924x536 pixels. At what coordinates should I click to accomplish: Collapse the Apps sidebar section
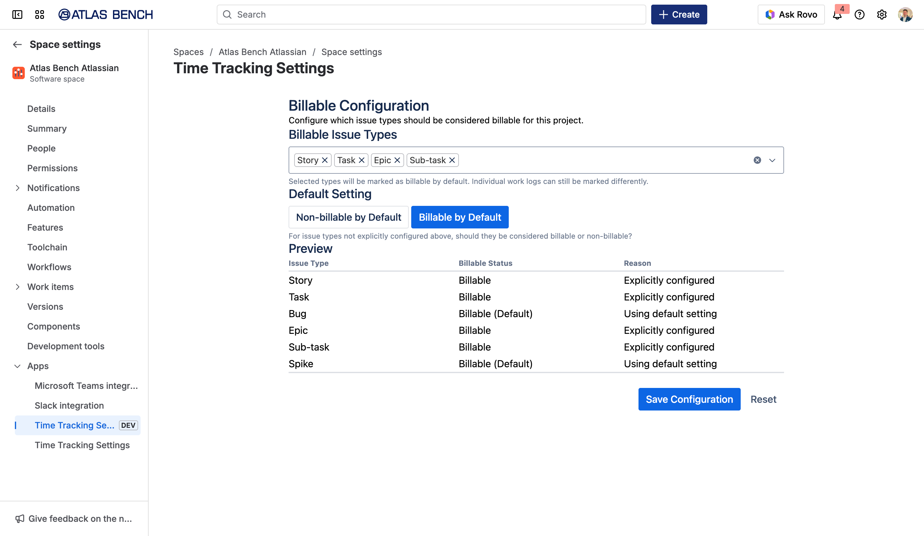point(17,366)
